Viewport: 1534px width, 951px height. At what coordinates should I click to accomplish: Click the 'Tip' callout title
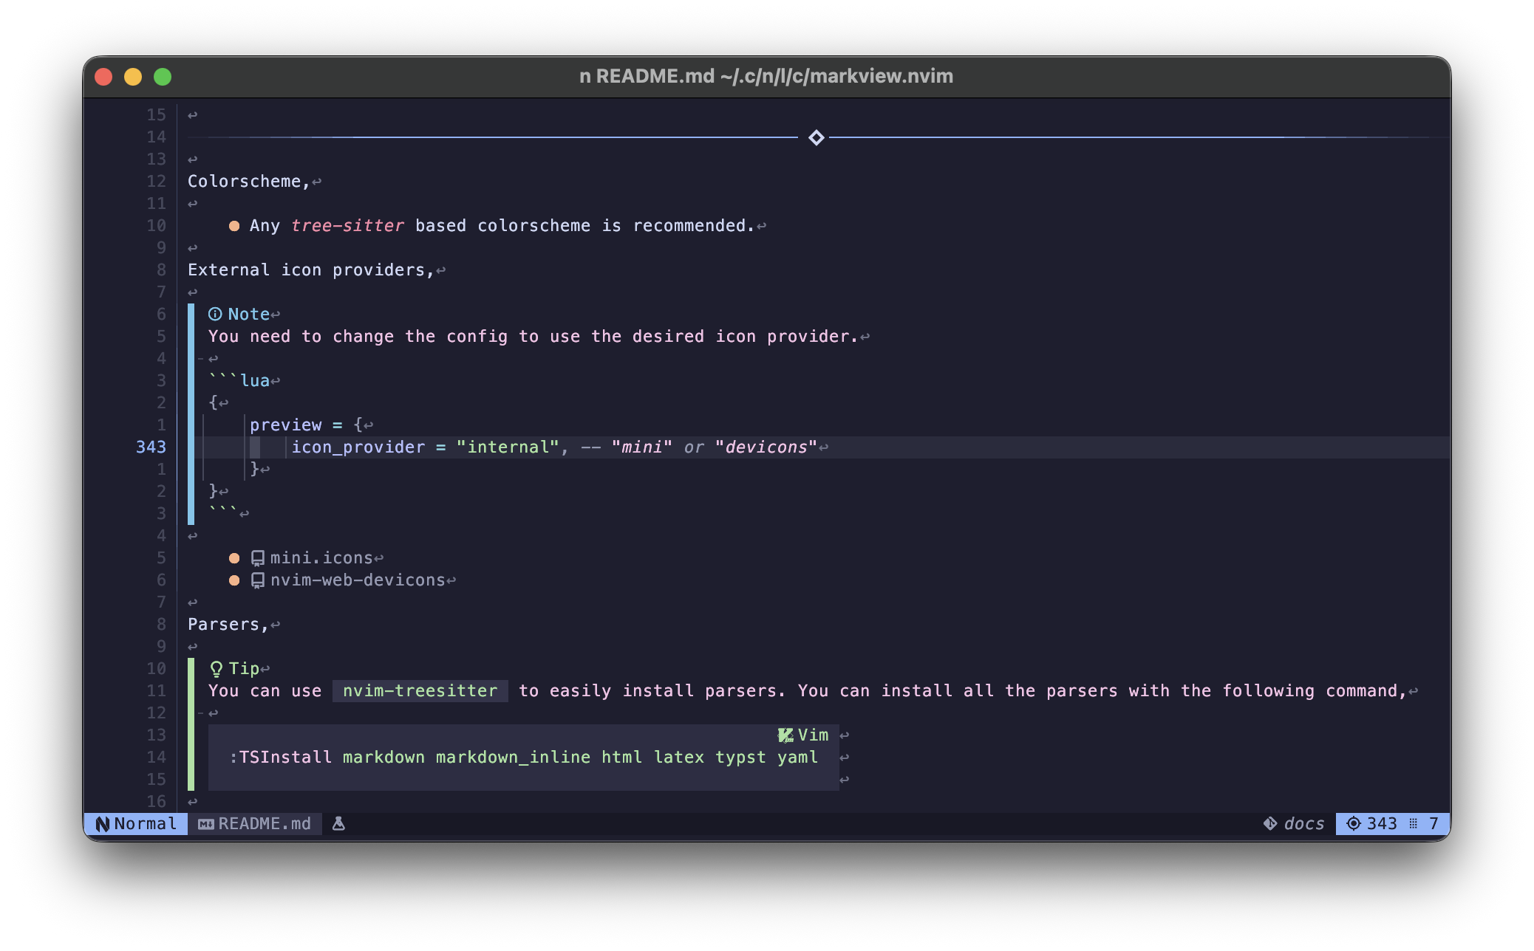(x=244, y=669)
